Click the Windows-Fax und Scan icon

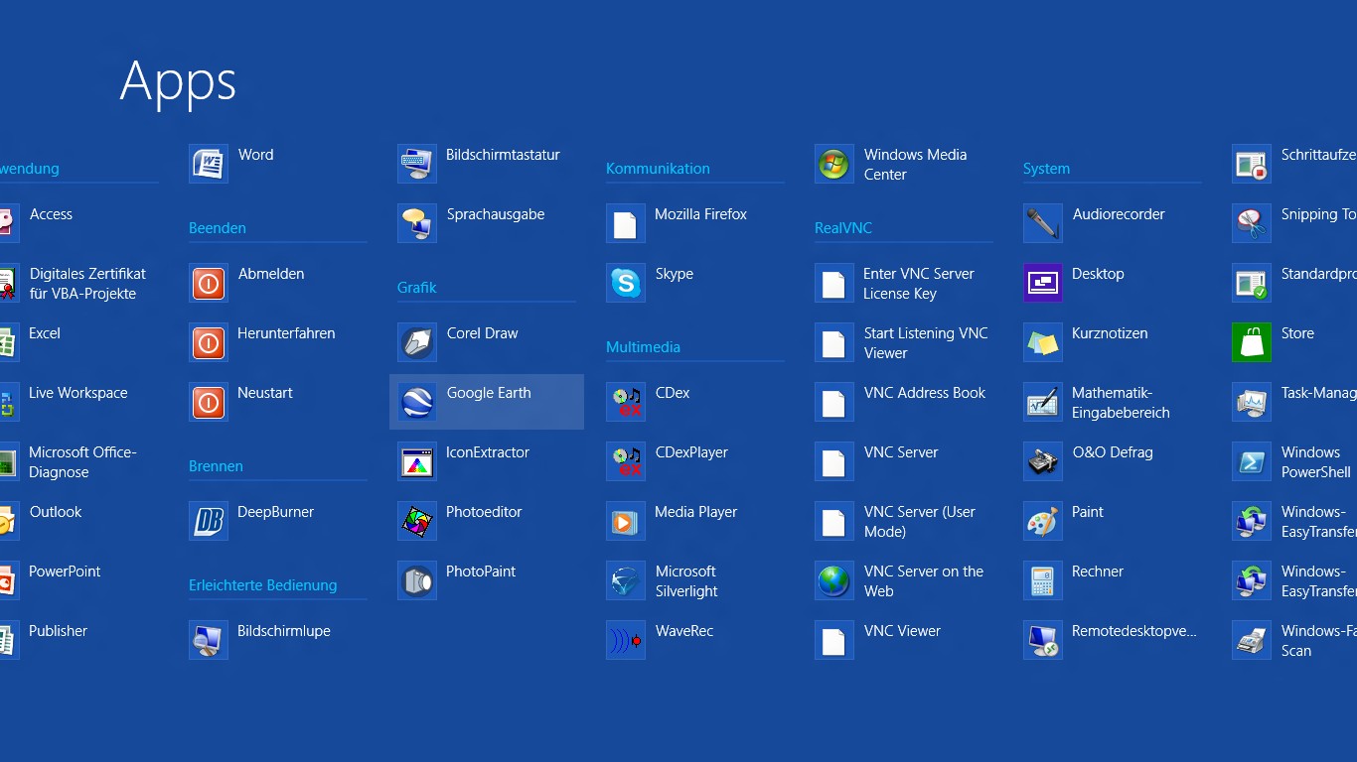[x=1252, y=640]
